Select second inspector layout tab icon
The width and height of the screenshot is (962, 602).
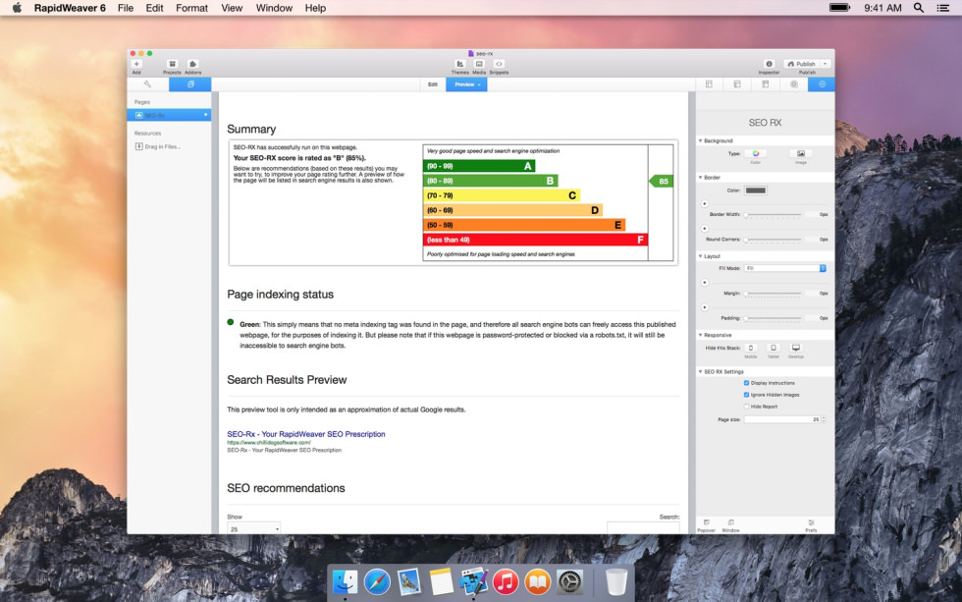(x=737, y=84)
